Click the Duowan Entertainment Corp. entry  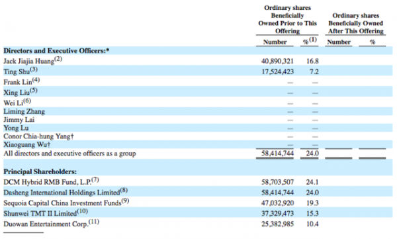pos(51,224)
